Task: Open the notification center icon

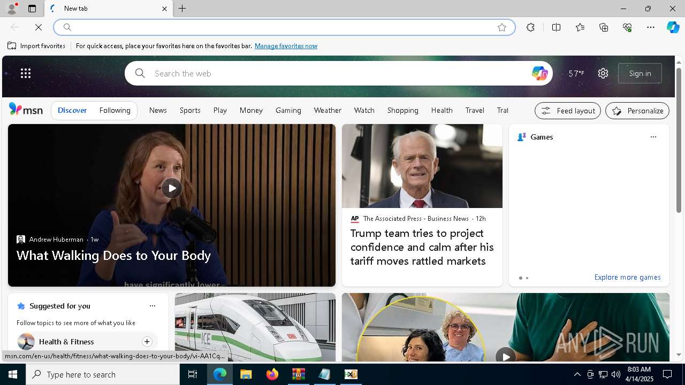Action: [x=667, y=374]
